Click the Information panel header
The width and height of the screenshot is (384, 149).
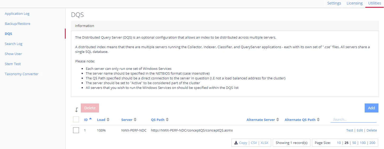pos(225,26)
